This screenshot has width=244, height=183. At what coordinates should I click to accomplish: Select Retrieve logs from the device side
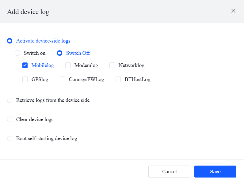10,100
